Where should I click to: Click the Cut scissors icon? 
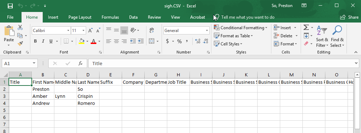pyautogui.click(x=20, y=27)
